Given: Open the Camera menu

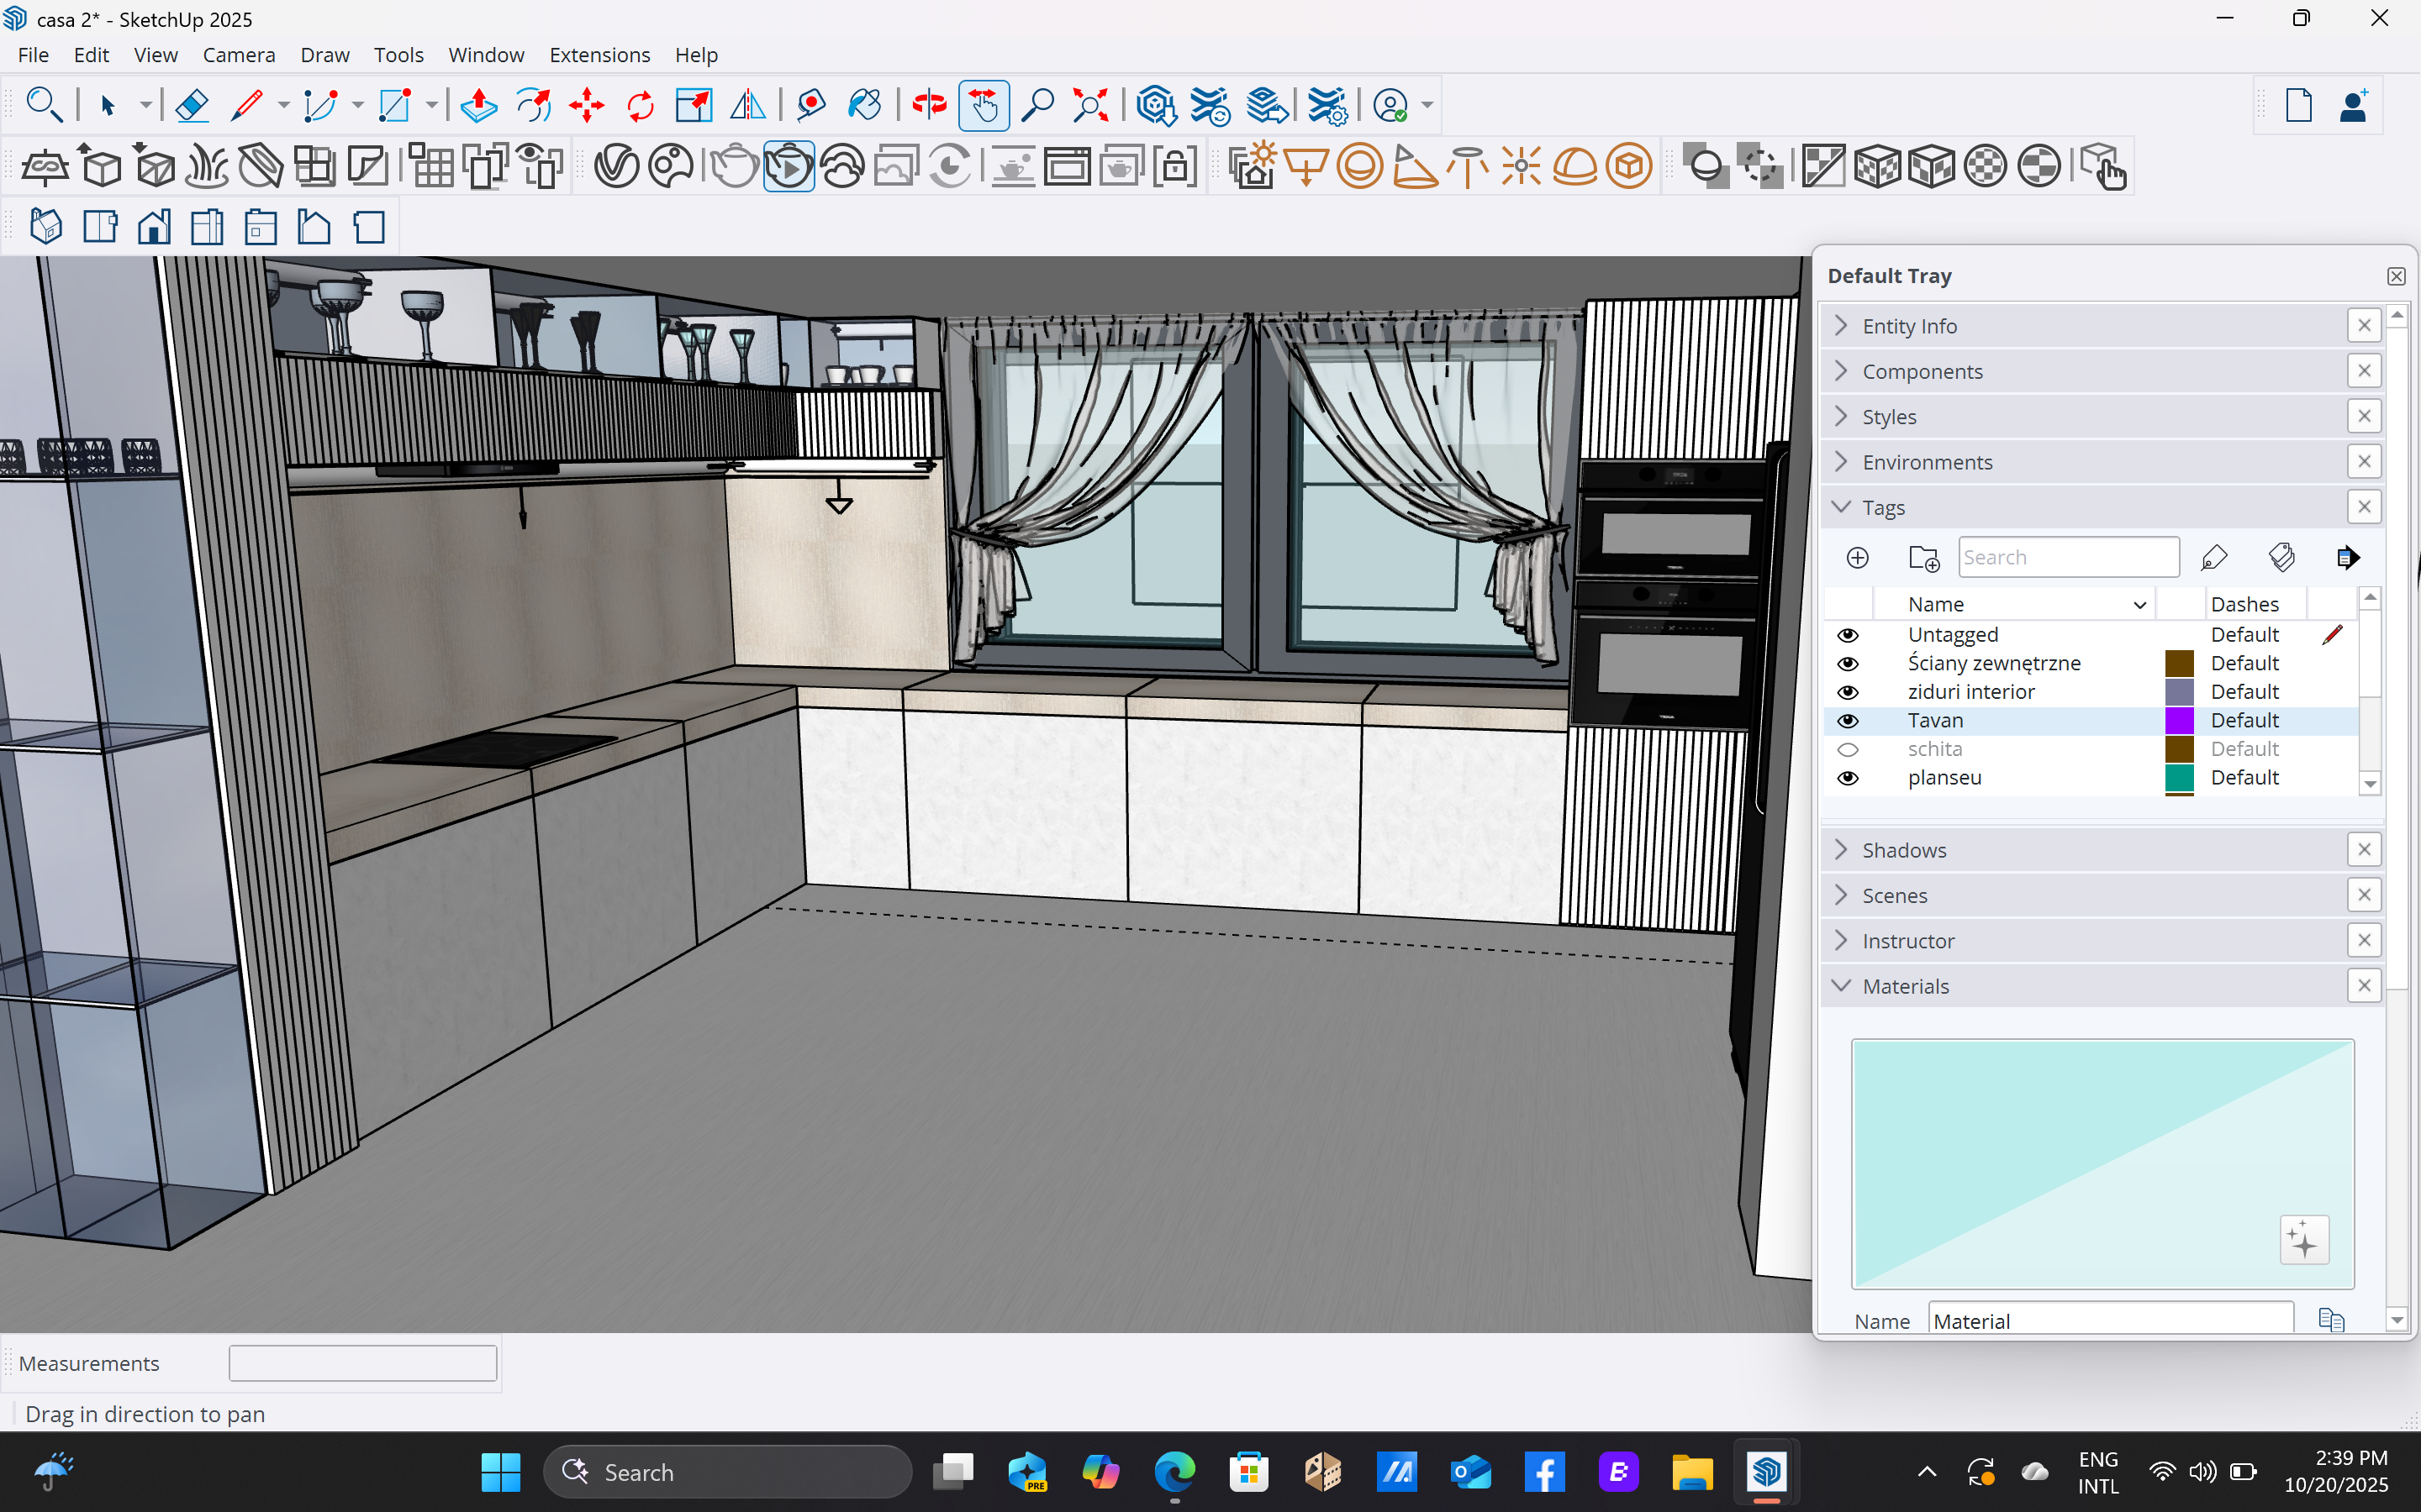Looking at the screenshot, I should click(238, 55).
